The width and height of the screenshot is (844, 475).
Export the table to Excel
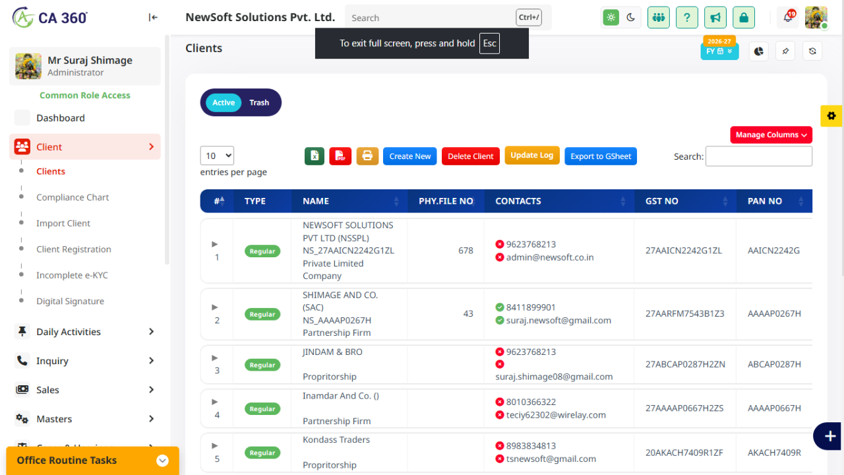(315, 156)
